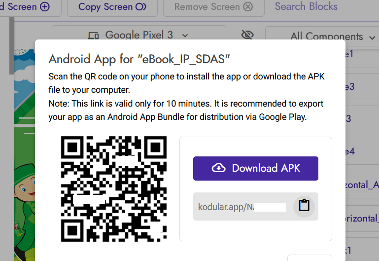Click the Copy Screen button
The image size is (379, 262).
click(112, 7)
